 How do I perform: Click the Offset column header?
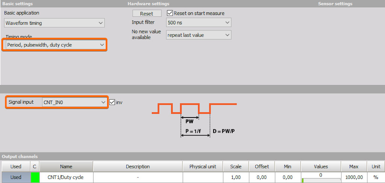262,167
